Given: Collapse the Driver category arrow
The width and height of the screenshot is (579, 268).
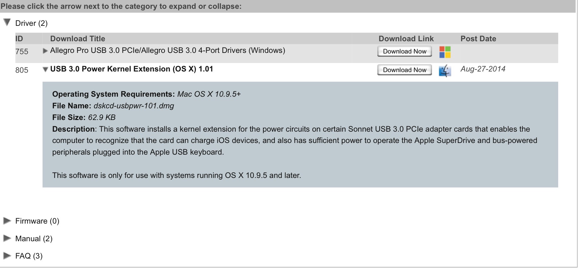Looking at the screenshot, I should 7,22.
